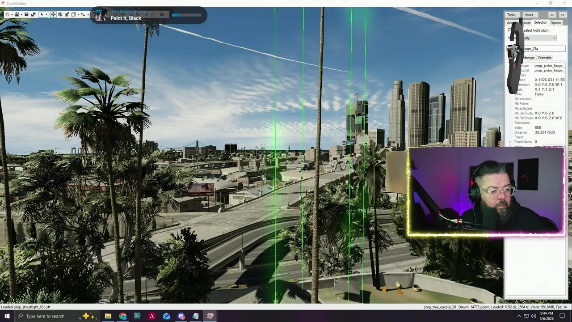This screenshot has height=322, width=572.
Task: Open the Discord icon on the taskbar
Action: (x=181, y=316)
